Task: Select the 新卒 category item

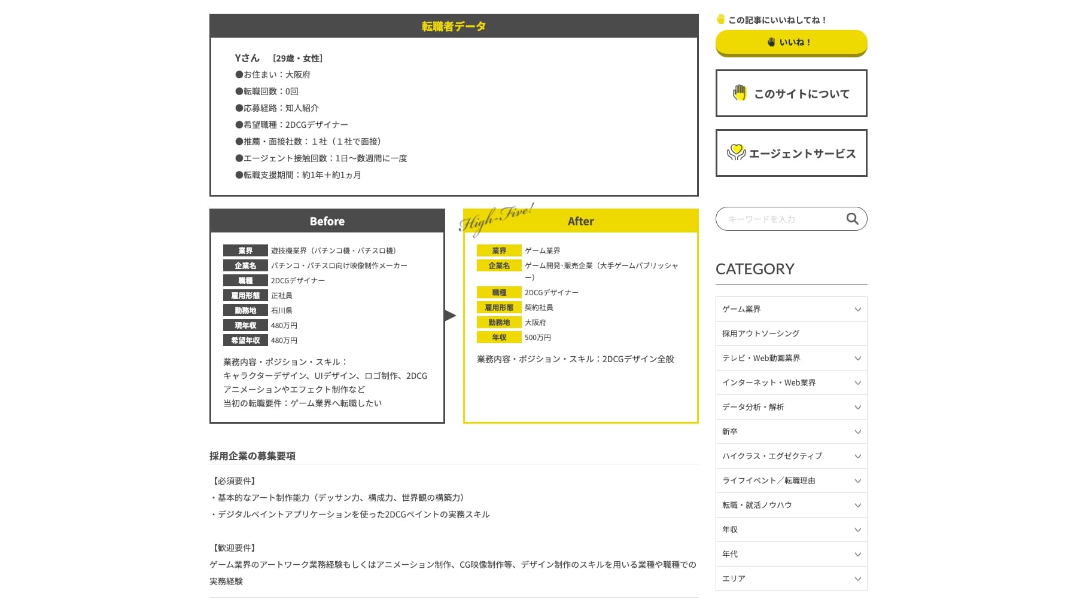Action: point(730,431)
